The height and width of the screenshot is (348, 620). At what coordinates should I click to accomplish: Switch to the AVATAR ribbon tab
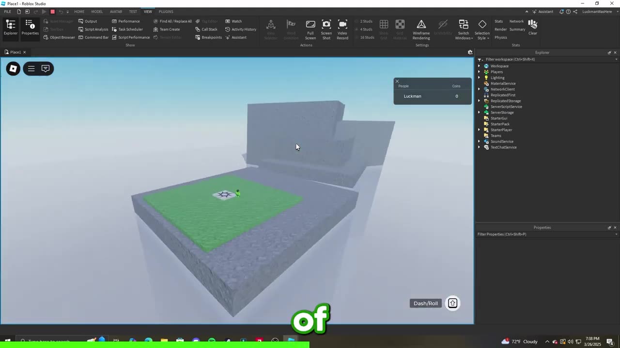pyautogui.click(x=116, y=12)
